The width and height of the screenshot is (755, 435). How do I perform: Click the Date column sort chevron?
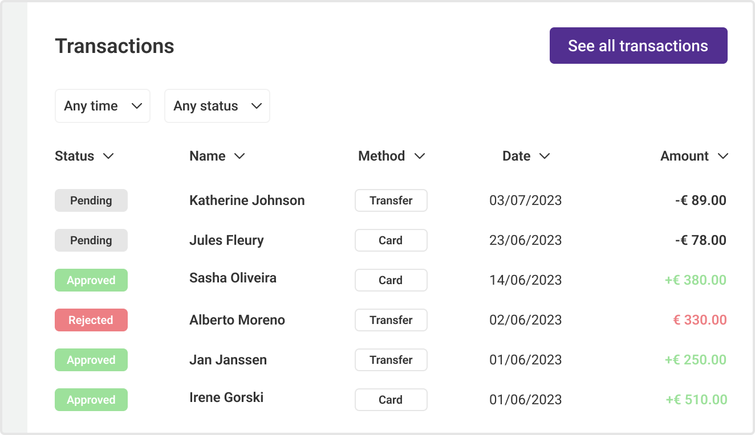tap(545, 156)
